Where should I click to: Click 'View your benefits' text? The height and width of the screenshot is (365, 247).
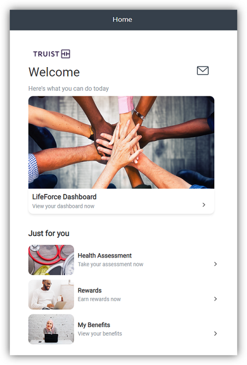[x=100, y=333]
